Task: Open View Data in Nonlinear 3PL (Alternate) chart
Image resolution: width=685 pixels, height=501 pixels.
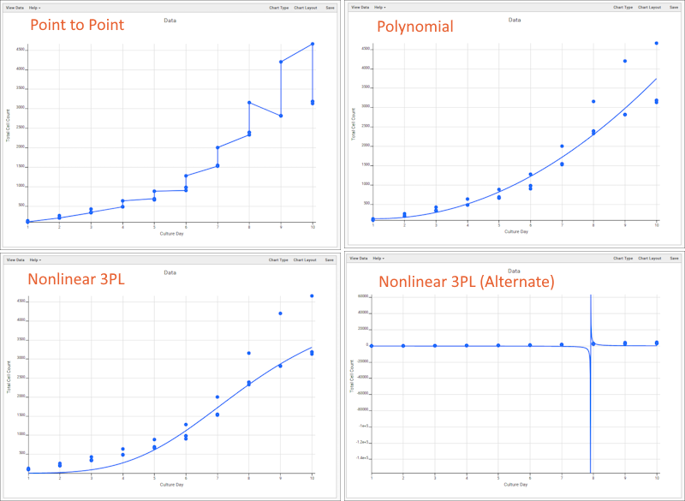Action: pos(359,258)
